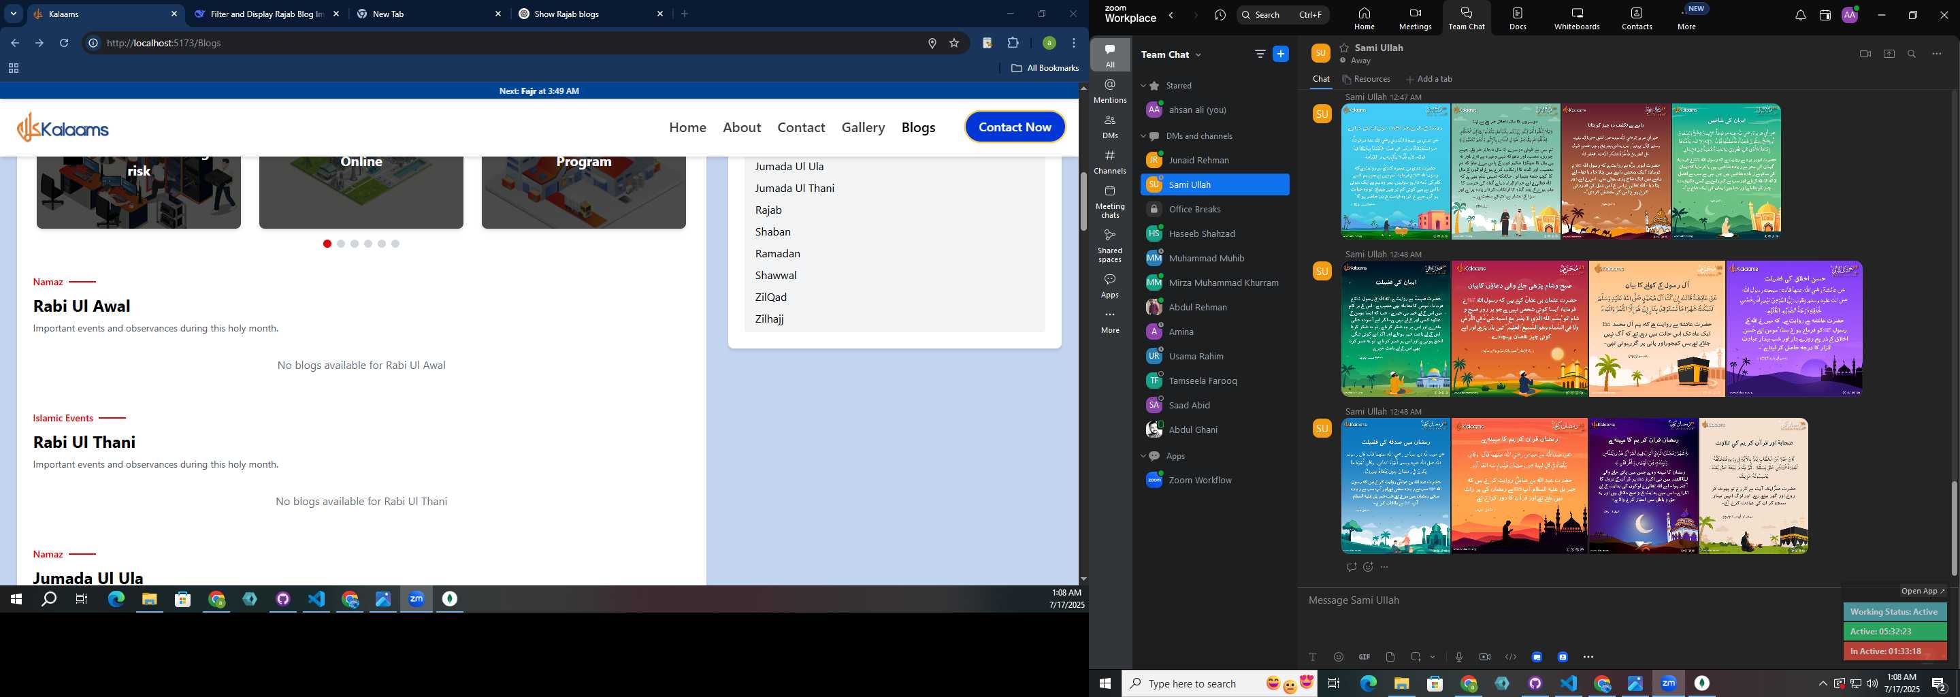Star the Sami Ullah chat
The image size is (1960, 697).
point(1345,47)
